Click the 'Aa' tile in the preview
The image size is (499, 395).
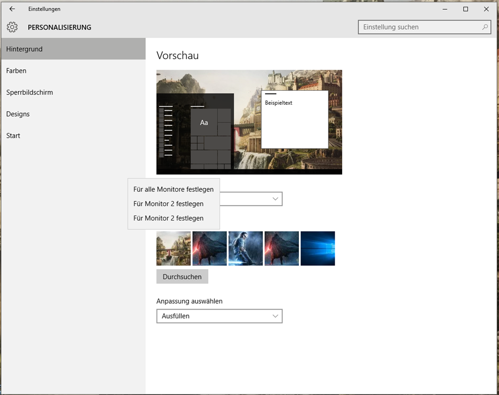[204, 122]
